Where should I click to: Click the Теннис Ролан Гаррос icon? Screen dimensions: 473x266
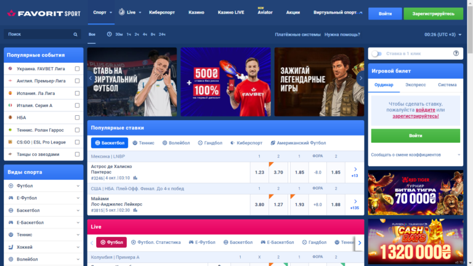point(10,130)
